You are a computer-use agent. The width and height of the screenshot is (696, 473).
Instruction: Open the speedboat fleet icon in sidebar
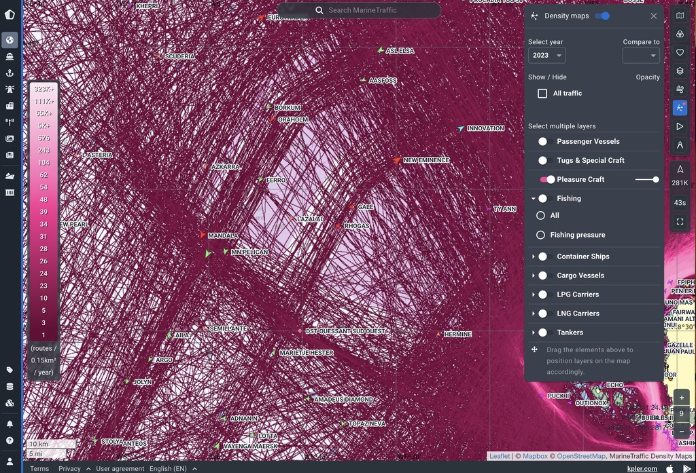[x=10, y=176]
